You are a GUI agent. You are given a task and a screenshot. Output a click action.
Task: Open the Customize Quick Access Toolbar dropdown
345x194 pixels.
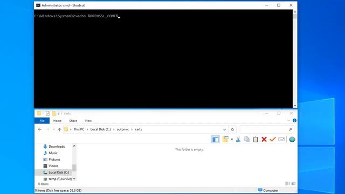coord(59,114)
